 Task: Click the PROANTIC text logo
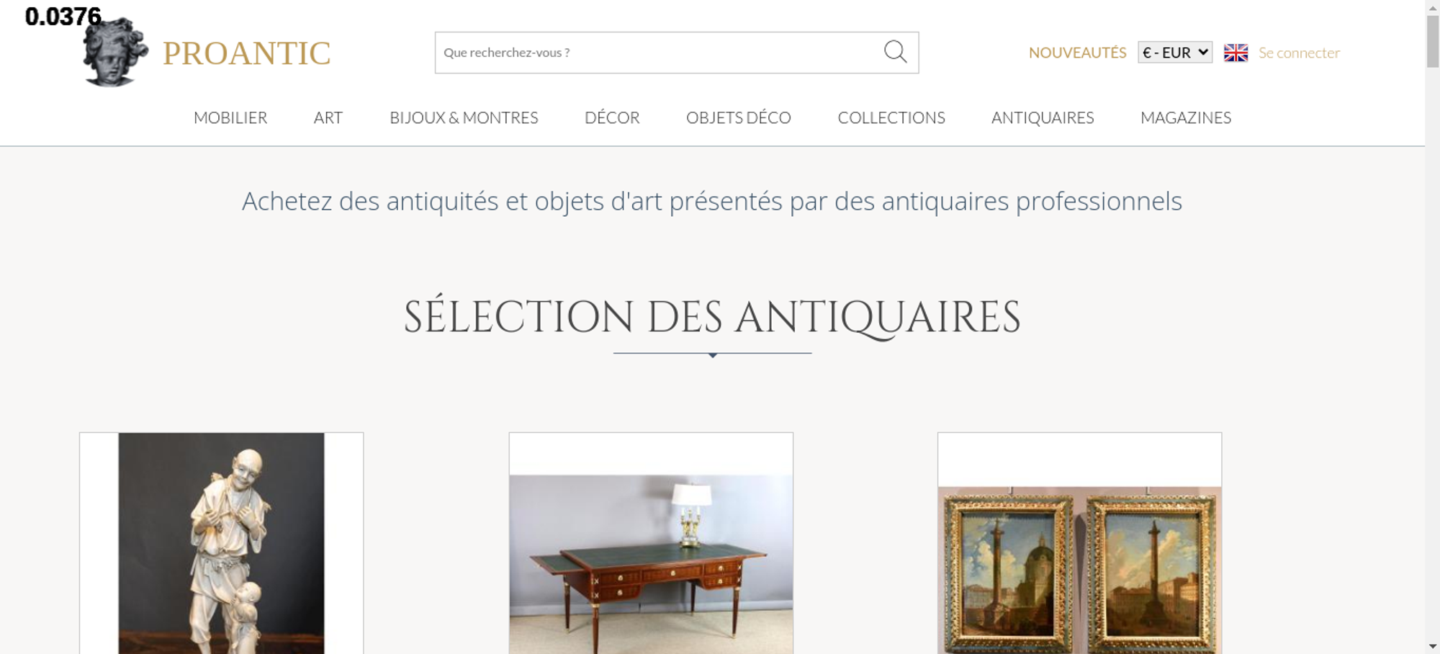(x=246, y=53)
